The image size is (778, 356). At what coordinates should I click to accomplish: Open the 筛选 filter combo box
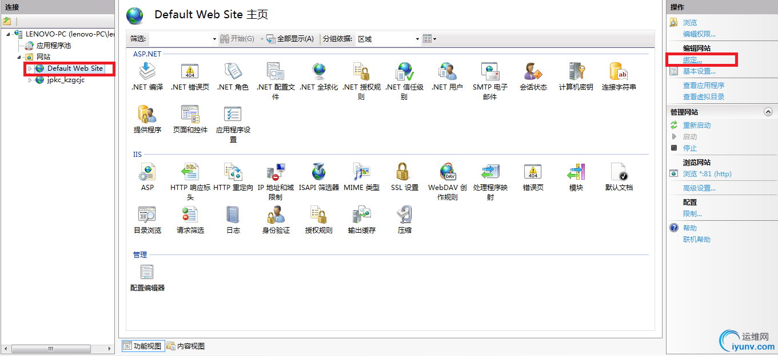coord(183,39)
